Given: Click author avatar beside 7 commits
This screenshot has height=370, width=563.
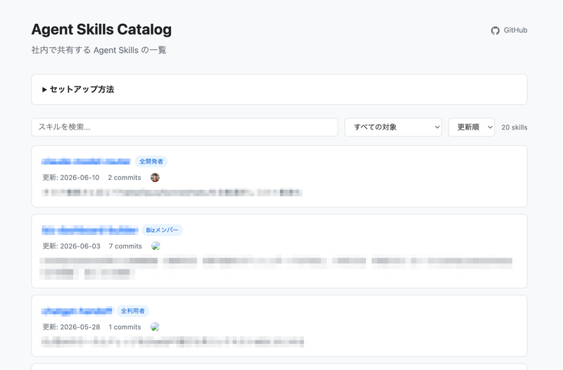Looking at the screenshot, I should (156, 245).
